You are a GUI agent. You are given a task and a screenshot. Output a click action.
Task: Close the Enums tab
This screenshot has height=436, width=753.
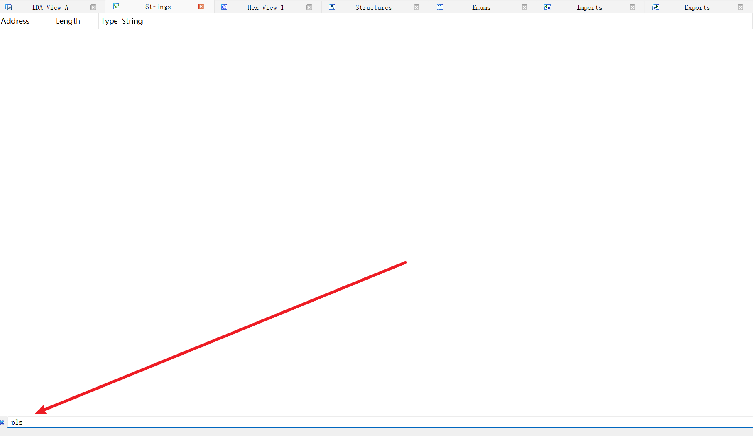coord(525,7)
